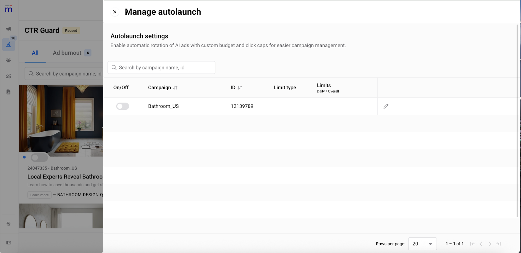The height and width of the screenshot is (253, 521).
Task: Jump to the last page arrow
Action: click(499, 244)
